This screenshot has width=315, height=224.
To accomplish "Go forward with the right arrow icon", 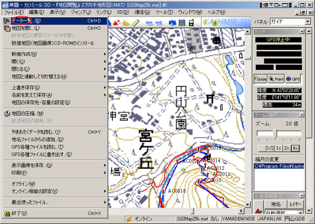I will 159,23.
